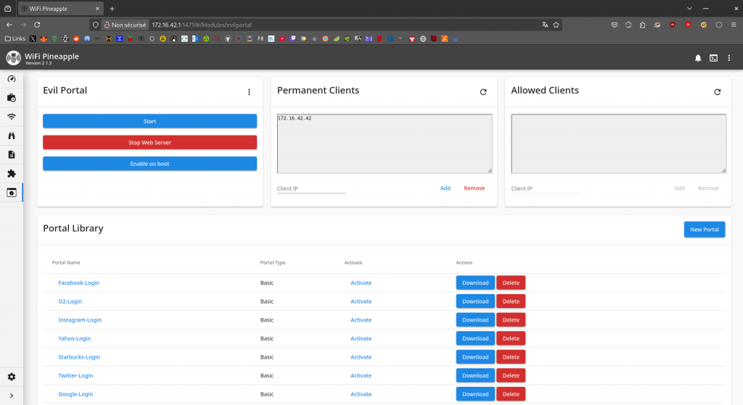Click the Allowed Clients text area
Screen dimensions: 743x405
tap(619, 143)
